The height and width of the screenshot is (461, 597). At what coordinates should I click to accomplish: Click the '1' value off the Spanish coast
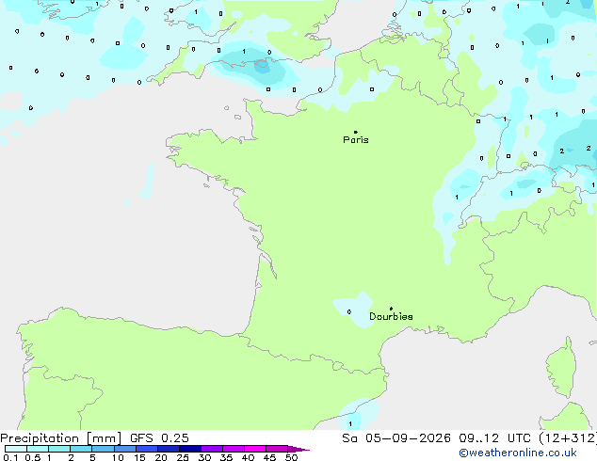(350, 423)
